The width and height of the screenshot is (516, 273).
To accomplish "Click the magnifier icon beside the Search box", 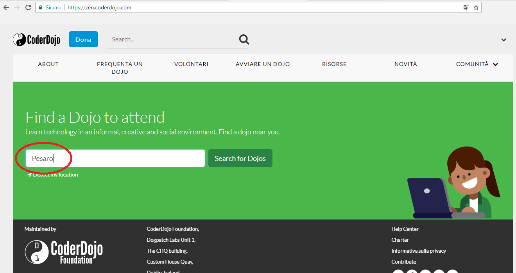I will pyautogui.click(x=244, y=39).
